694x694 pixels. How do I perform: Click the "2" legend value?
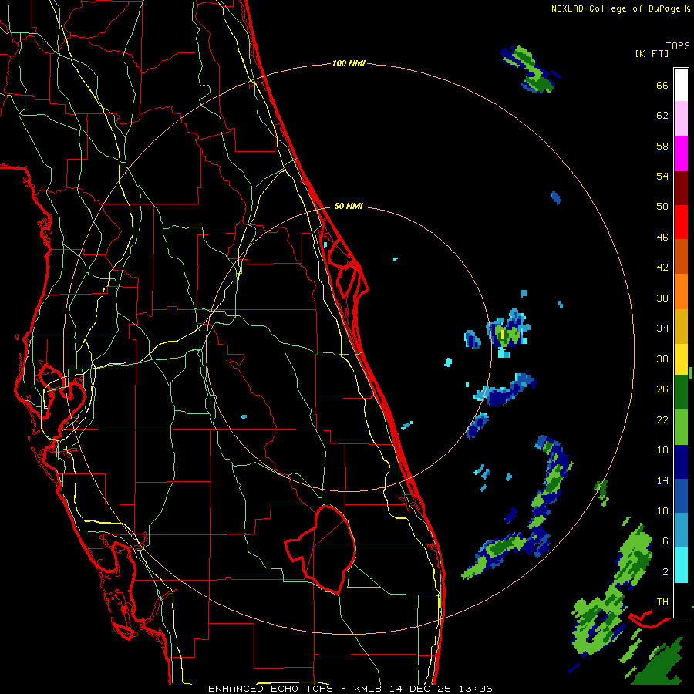click(x=665, y=572)
